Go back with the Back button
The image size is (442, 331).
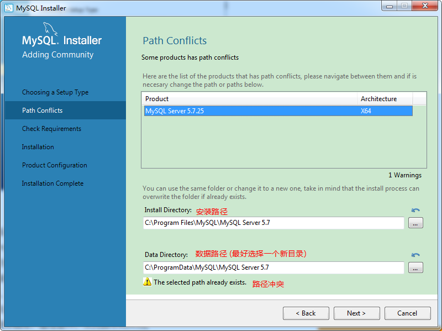(306, 313)
